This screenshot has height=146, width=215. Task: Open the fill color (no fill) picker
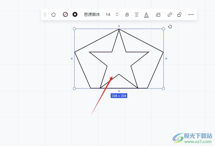coord(65,14)
